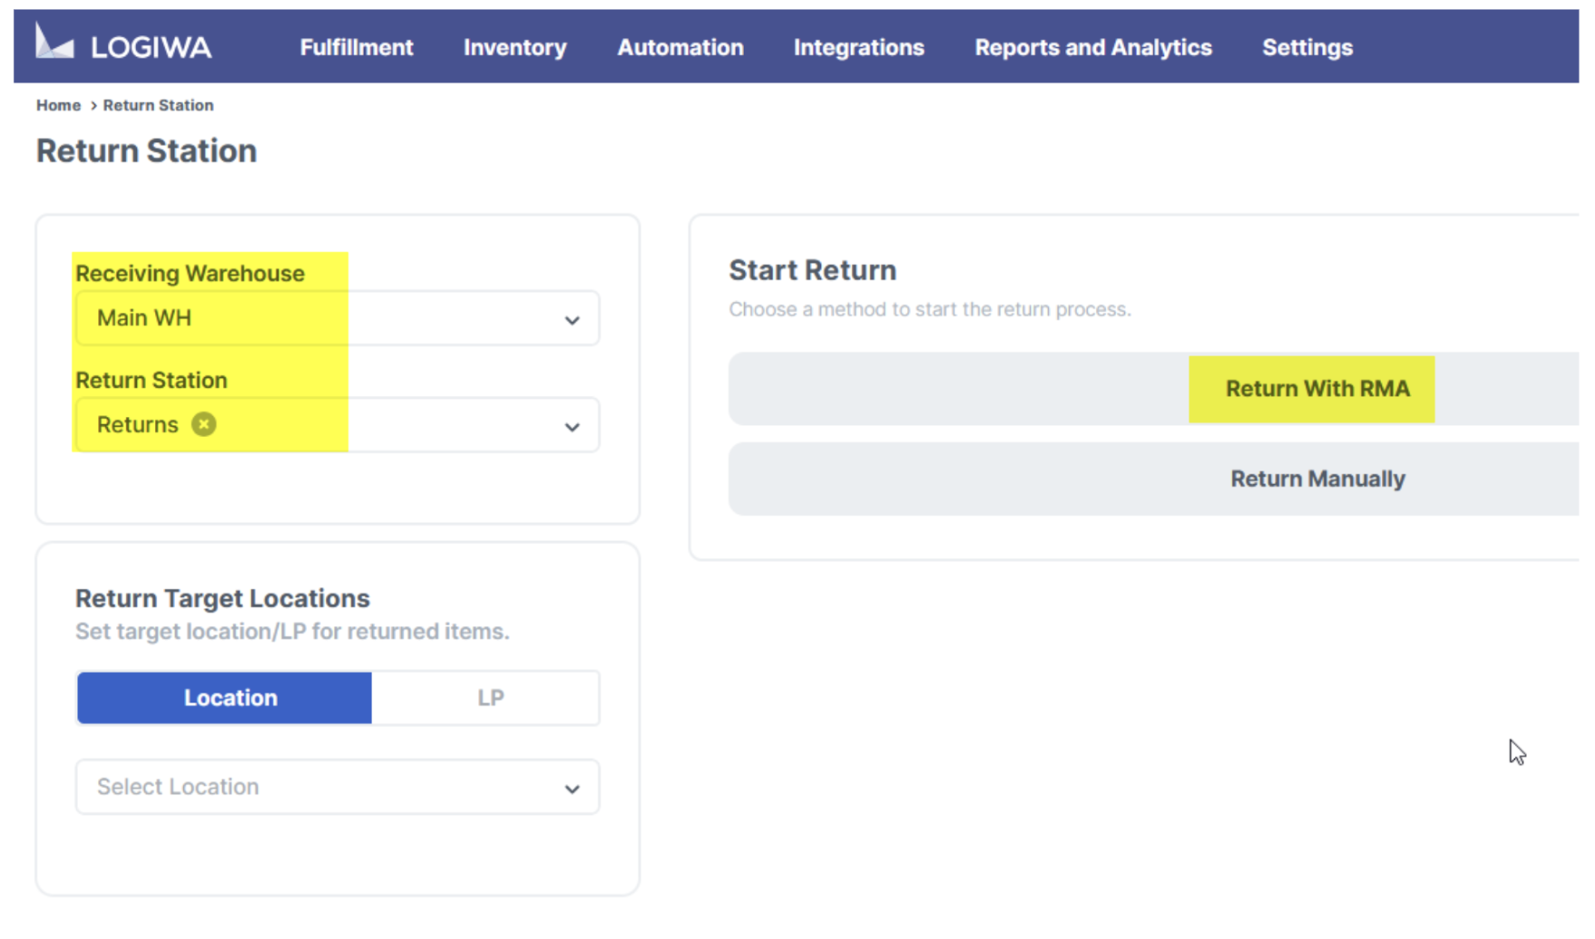Clear the Returns selection with the x icon
This screenshot has height=939, width=1595.
coord(204,424)
